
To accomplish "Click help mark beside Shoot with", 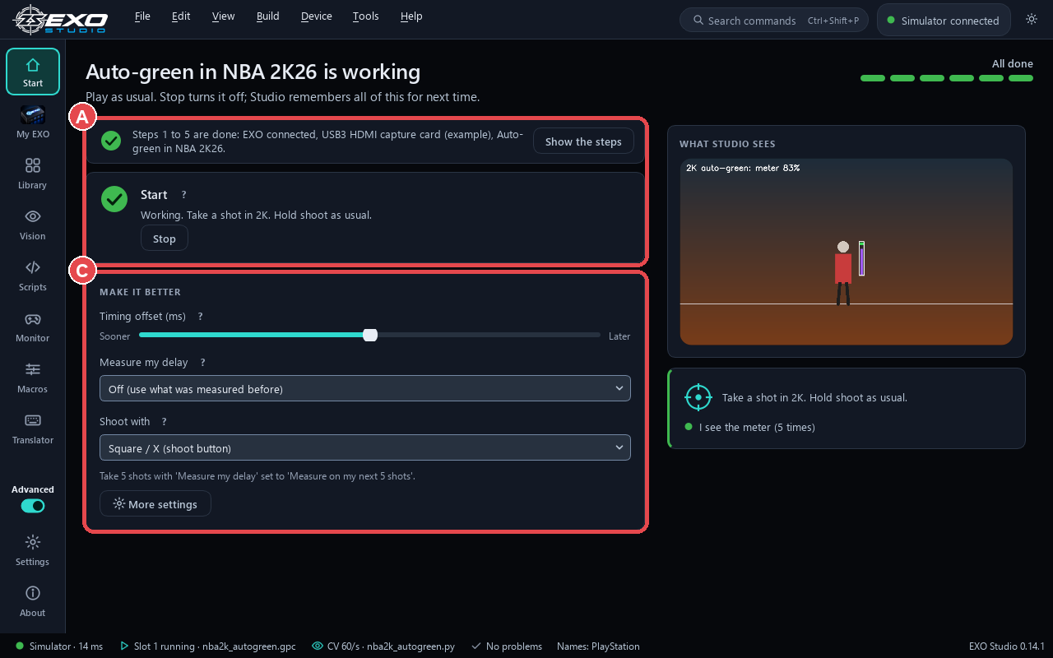I will [x=164, y=421].
